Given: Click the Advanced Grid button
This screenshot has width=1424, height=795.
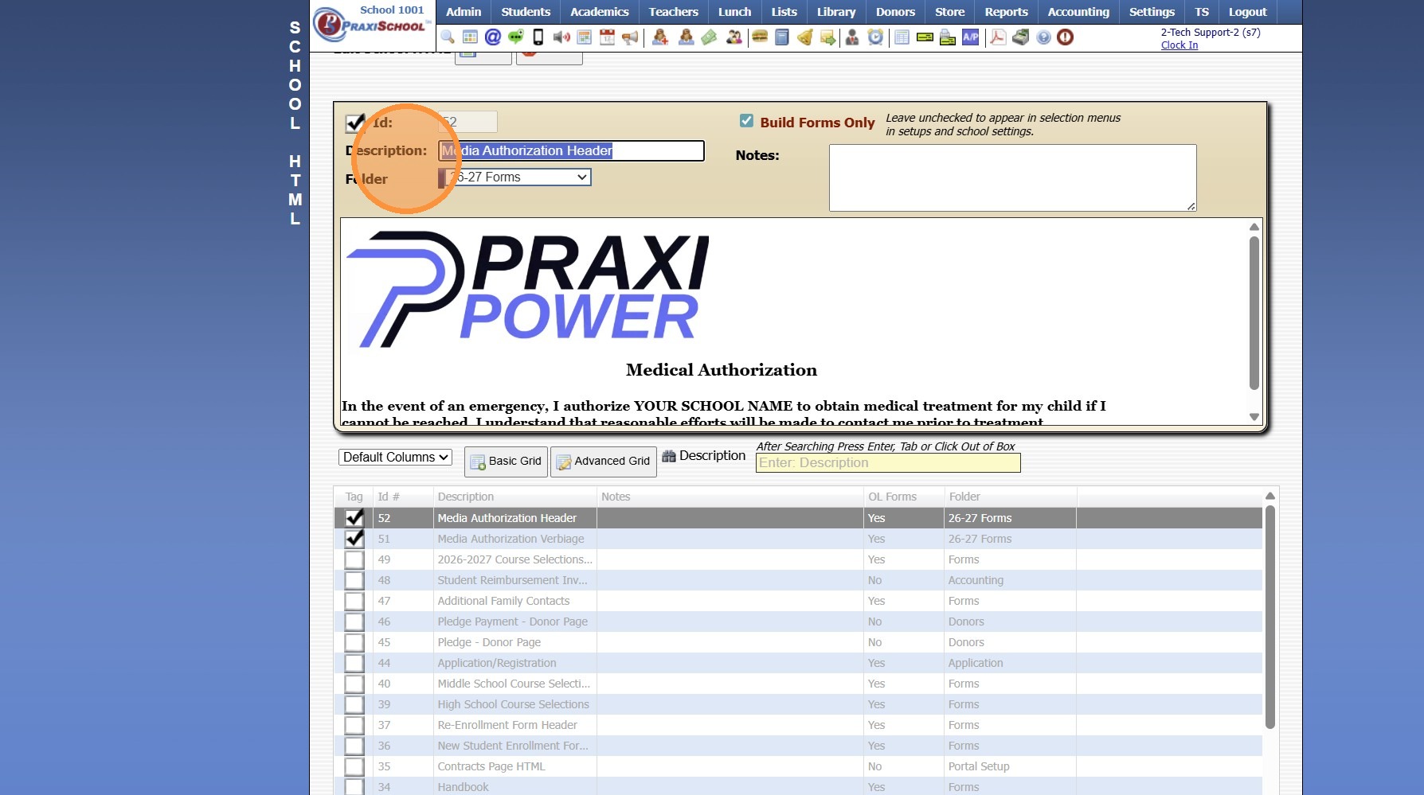Looking at the screenshot, I should point(603,462).
